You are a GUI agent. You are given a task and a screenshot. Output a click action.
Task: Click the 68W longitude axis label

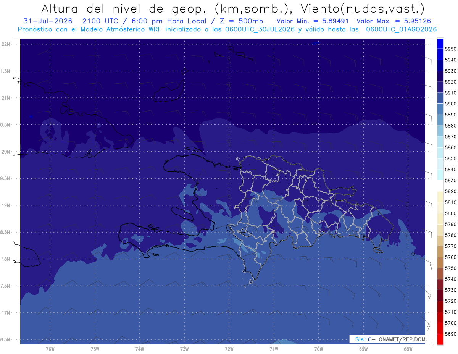408,349
